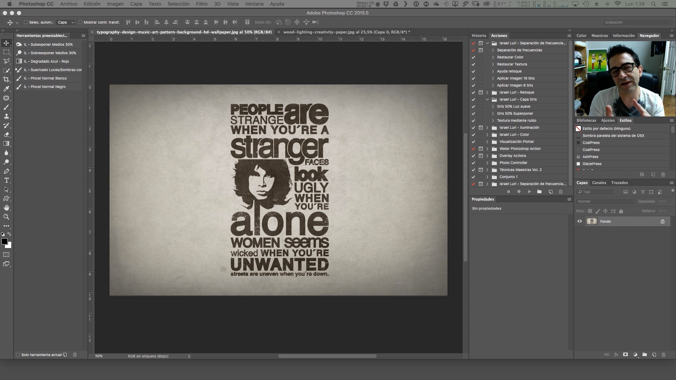Screen dimensions: 676x380
Task: Create new action set folder icon
Action: click(x=539, y=192)
